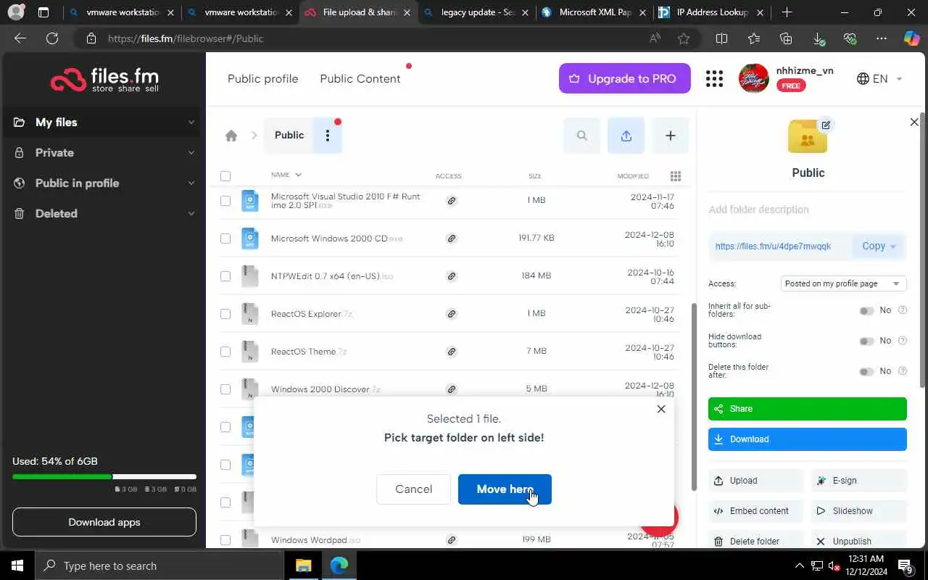Click the link icon for Microsoft Windows 2000 CD
The height and width of the screenshot is (580, 928).
tap(452, 239)
